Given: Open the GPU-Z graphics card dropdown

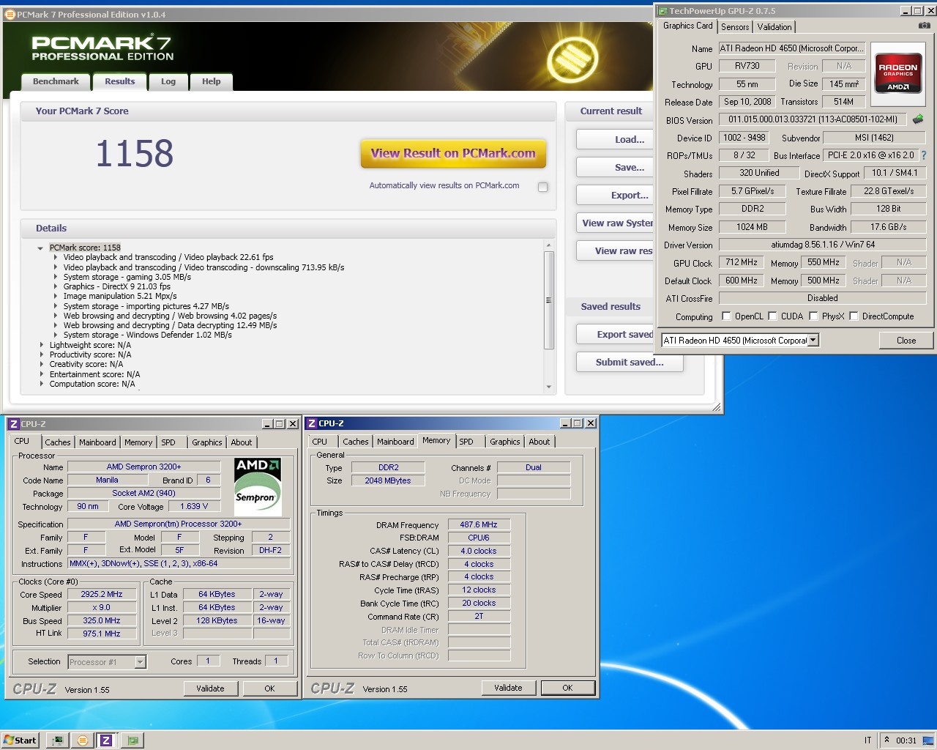Looking at the screenshot, I should tap(813, 341).
